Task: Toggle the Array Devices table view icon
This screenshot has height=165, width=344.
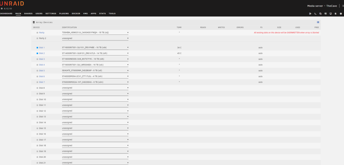Action: point(318,22)
